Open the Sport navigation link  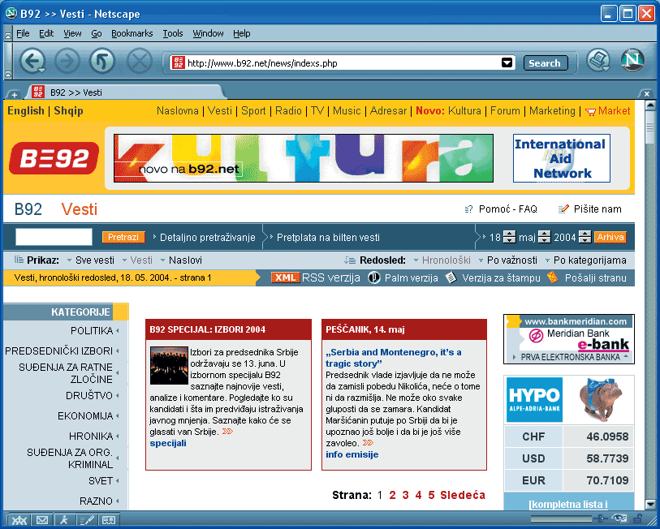pyautogui.click(x=253, y=110)
